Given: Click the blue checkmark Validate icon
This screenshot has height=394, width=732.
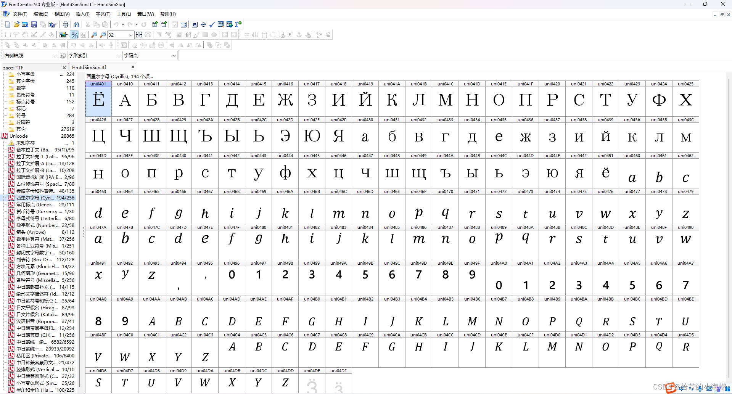Looking at the screenshot, I should 212,24.
